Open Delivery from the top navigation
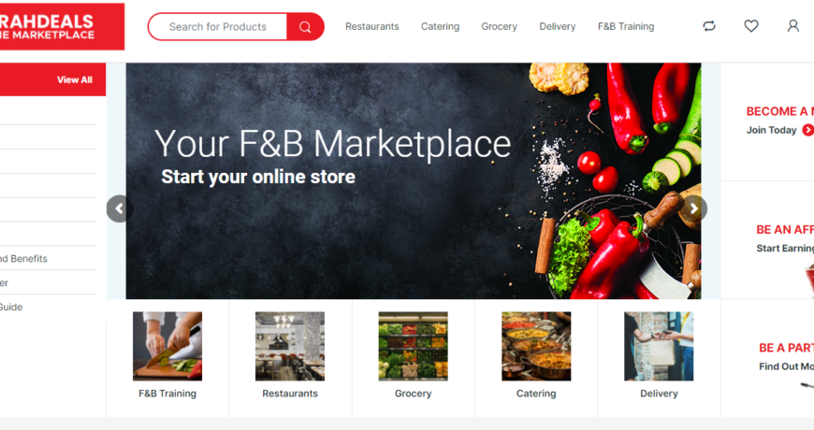Viewport: 814px width, 430px height. tap(558, 26)
